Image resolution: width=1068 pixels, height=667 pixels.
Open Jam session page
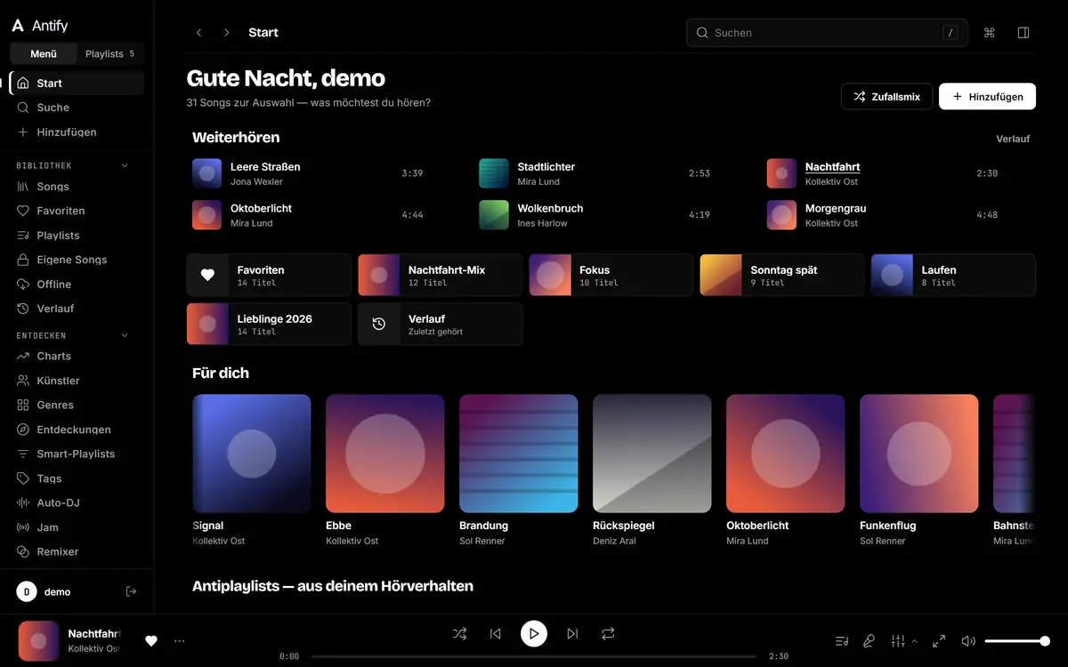[77, 527]
